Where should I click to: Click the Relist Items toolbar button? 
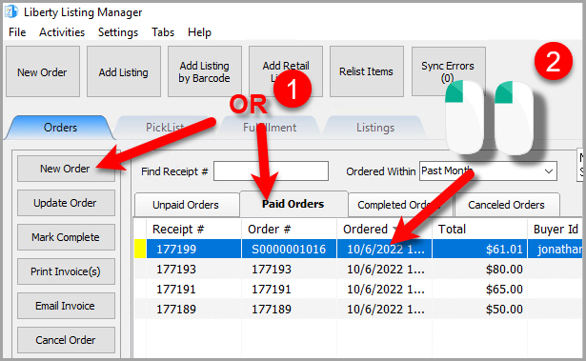367,71
